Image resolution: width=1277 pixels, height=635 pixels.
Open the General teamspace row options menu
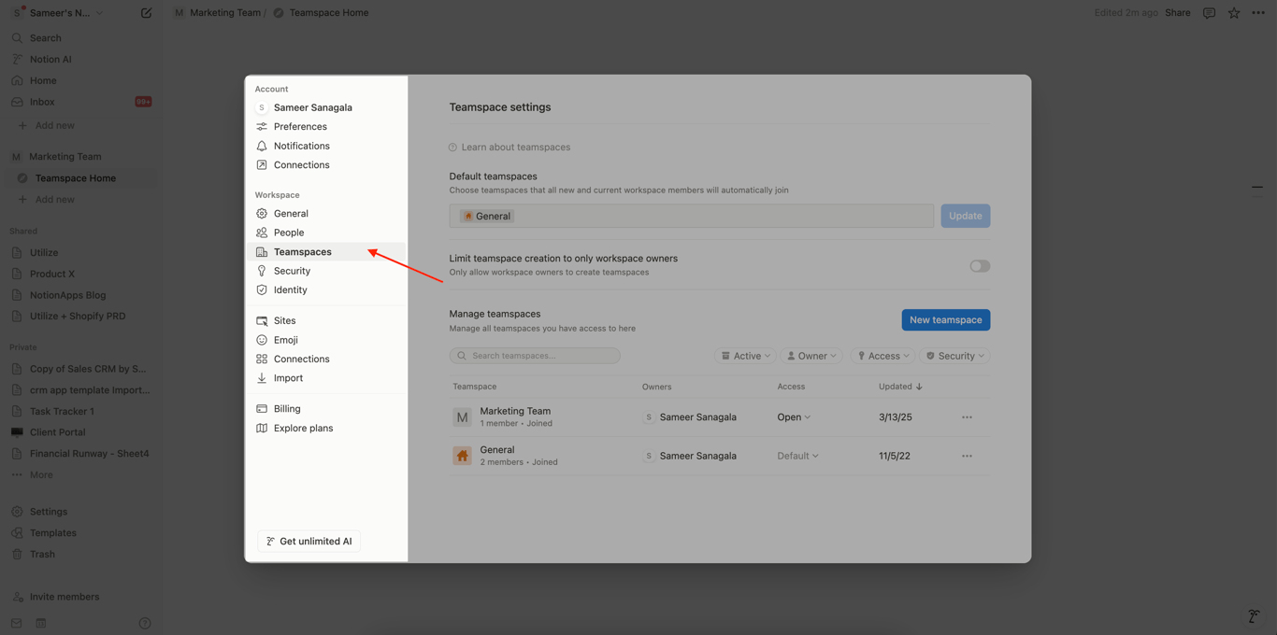(x=967, y=456)
